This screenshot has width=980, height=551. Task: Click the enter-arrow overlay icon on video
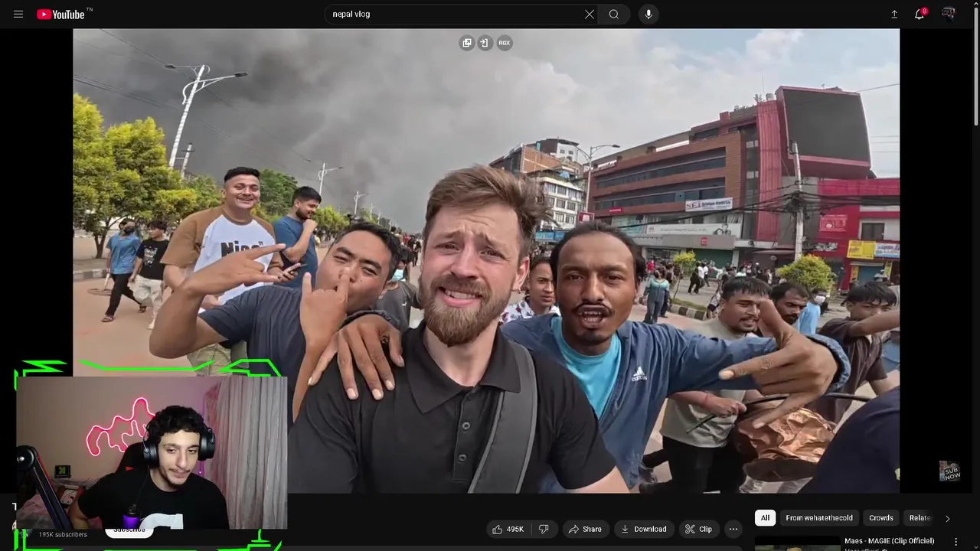point(484,43)
